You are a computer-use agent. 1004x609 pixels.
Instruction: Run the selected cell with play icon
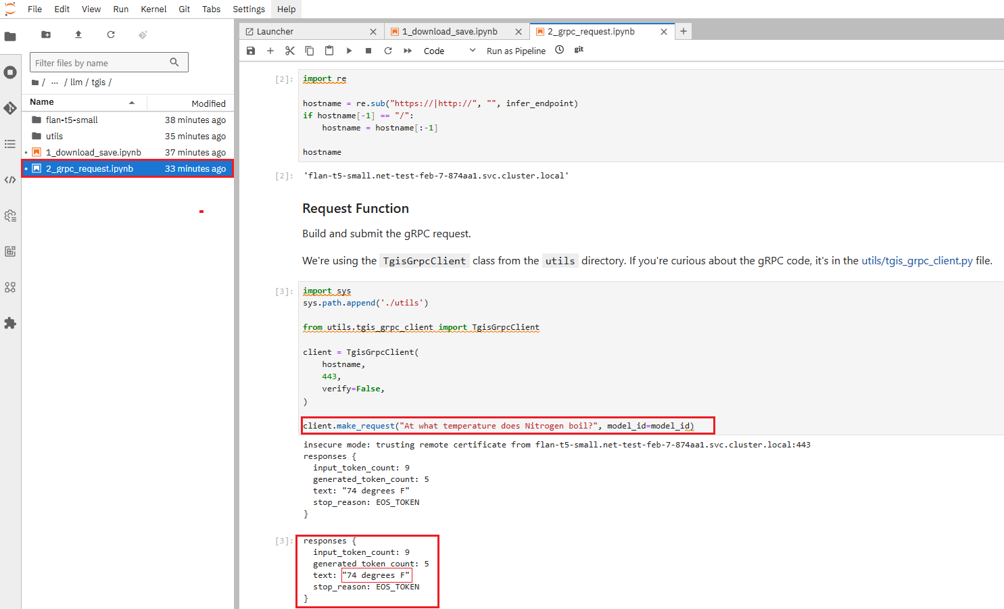pyautogui.click(x=349, y=51)
